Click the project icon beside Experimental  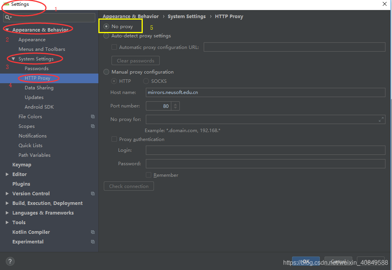(x=93, y=241)
